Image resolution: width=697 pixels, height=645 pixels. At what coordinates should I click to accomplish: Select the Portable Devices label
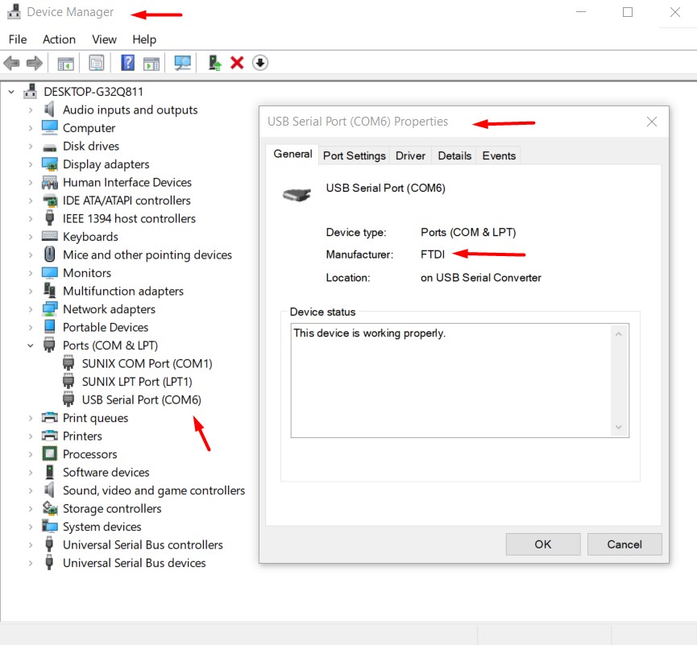pos(106,328)
